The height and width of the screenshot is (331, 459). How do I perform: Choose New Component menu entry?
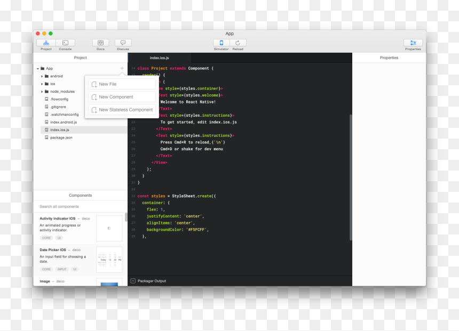pyautogui.click(x=122, y=97)
